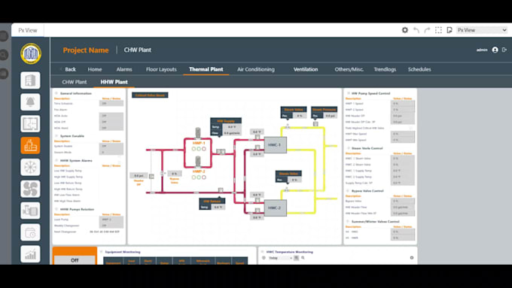
Task: Click the HWC-1 steam valve symbol
Action: coord(288,126)
